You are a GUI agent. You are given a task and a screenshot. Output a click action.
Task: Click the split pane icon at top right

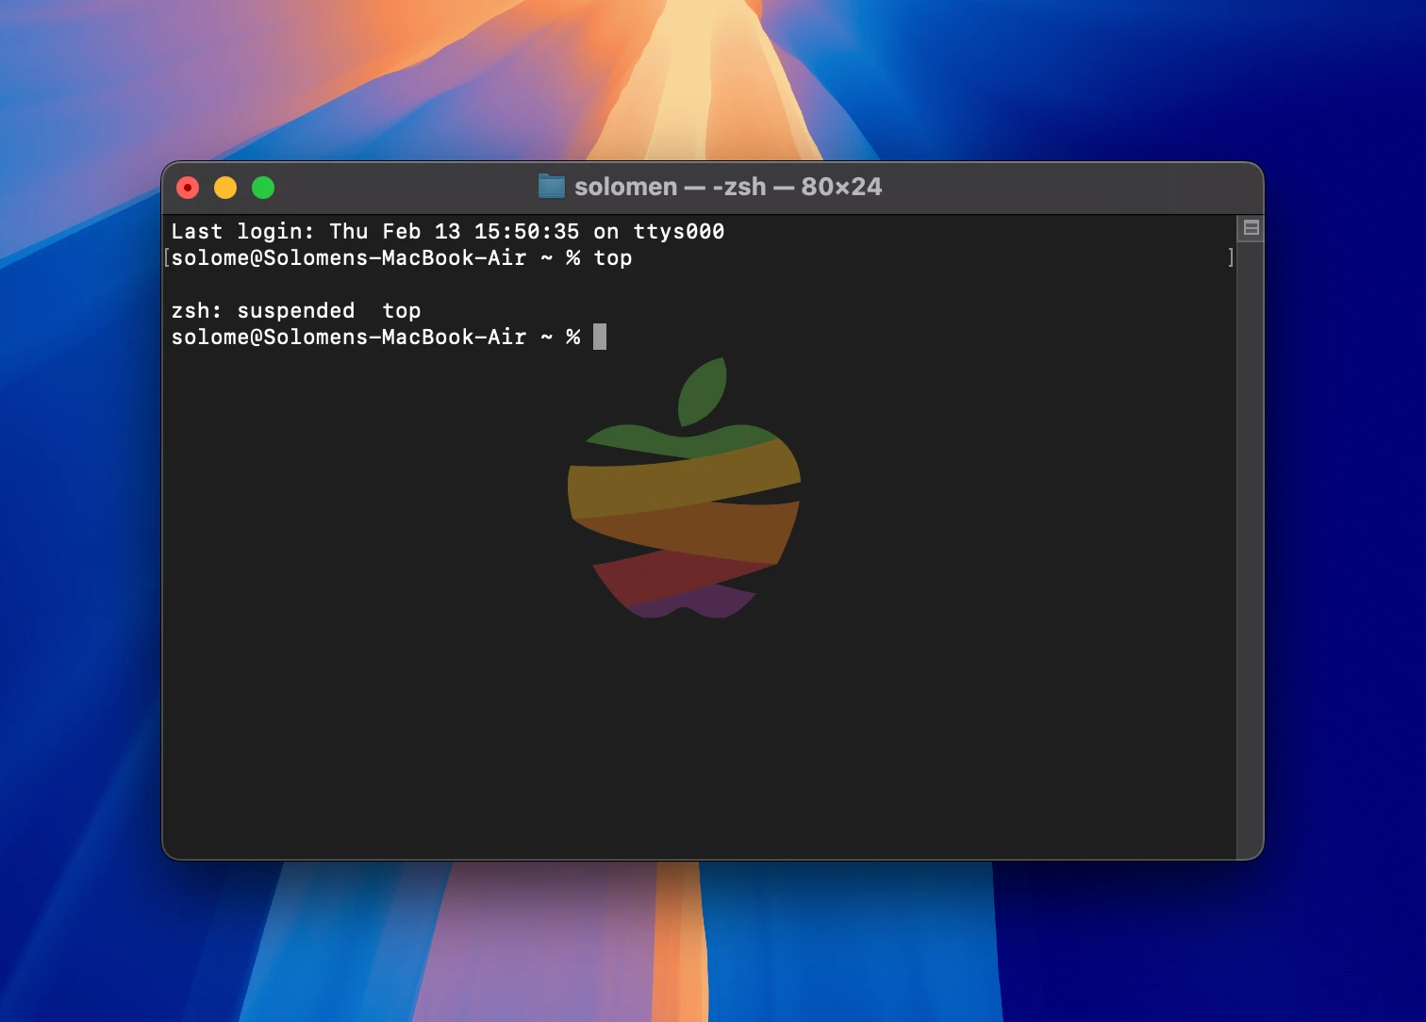(1252, 227)
